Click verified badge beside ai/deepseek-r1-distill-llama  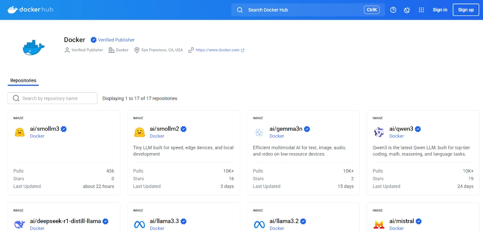click(105, 221)
